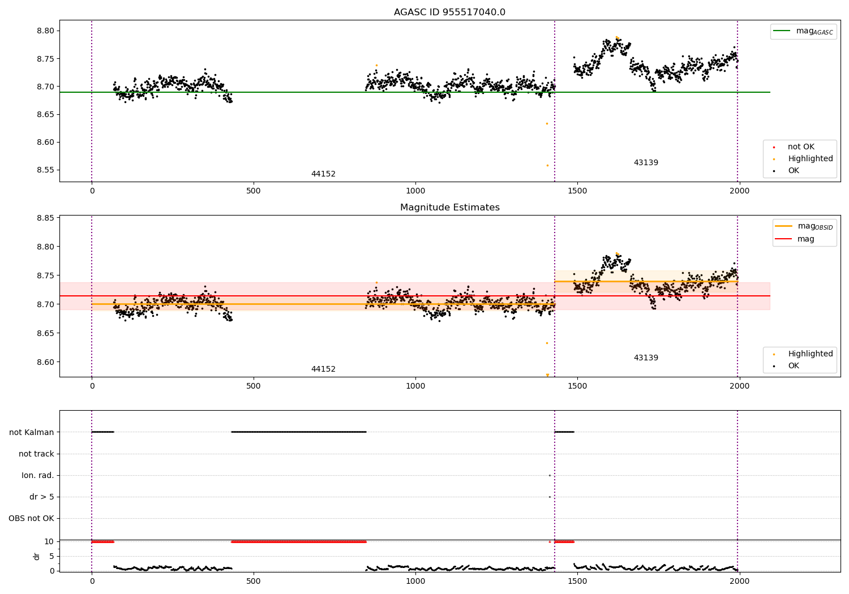849x594 pixels.
Task: Click the single 'Ion. rad.' flag point
Action: pyautogui.click(x=550, y=475)
